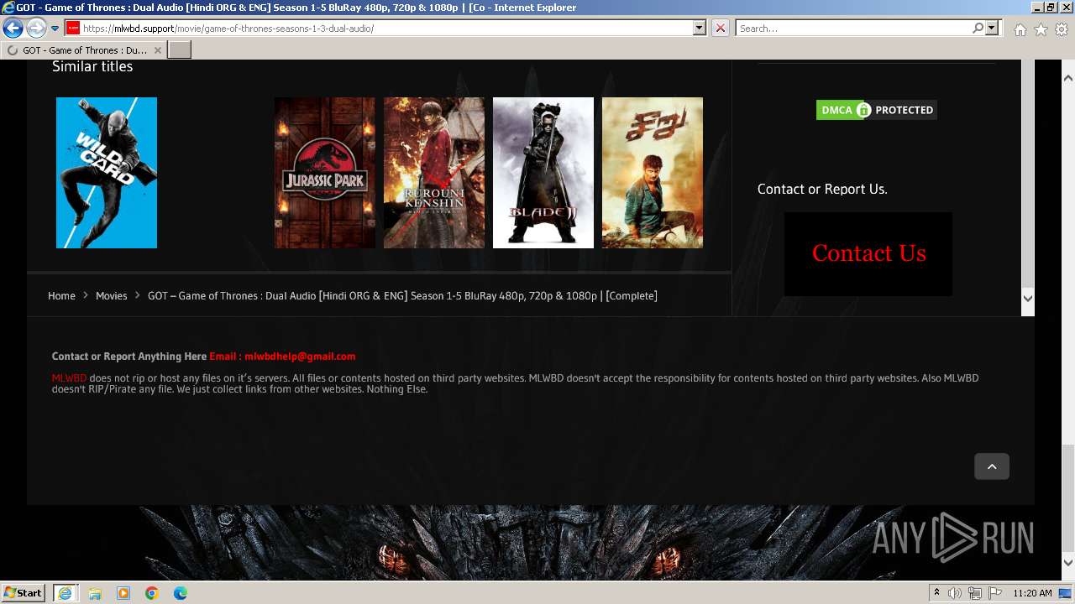Click the Action Center flag icon
This screenshot has height=604, width=1075.
pyautogui.click(x=995, y=593)
